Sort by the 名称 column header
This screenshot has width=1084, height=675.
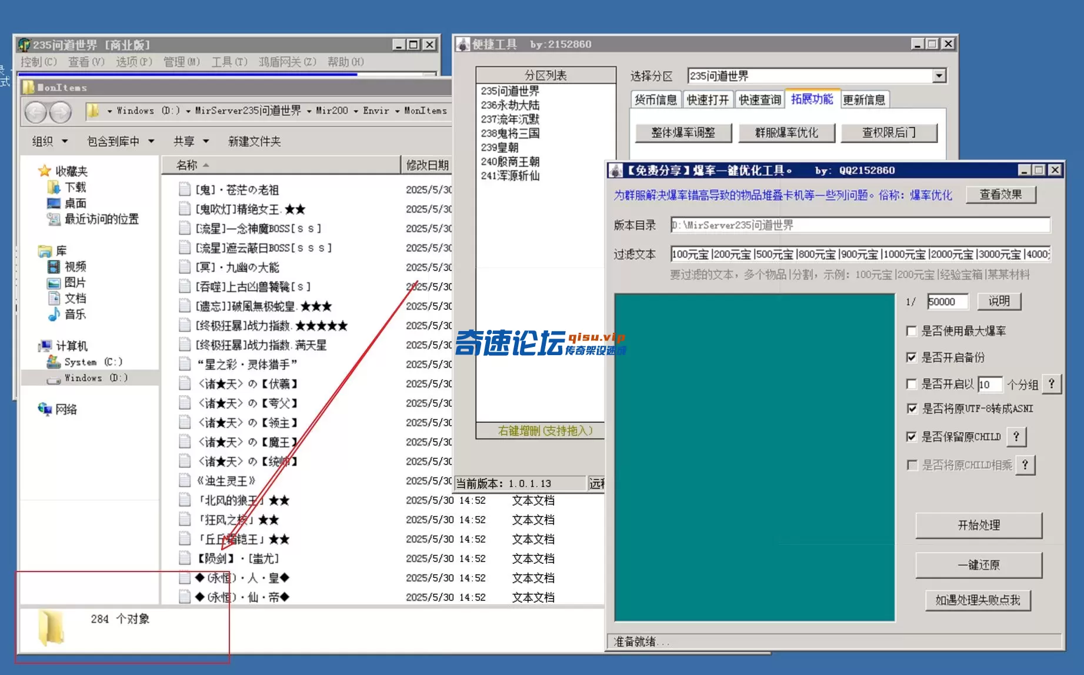pos(281,165)
